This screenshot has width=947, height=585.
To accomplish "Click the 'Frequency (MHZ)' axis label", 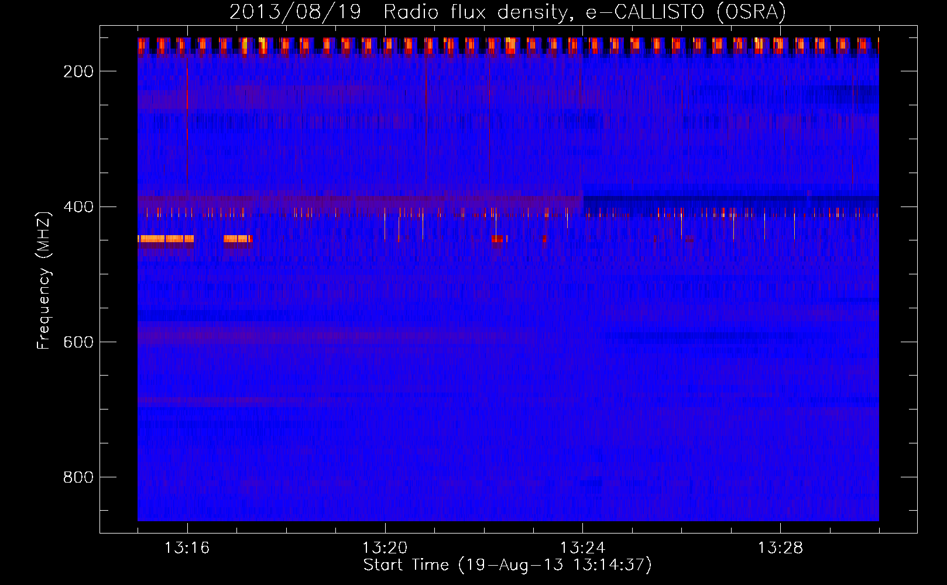I will [x=44, y=280].
